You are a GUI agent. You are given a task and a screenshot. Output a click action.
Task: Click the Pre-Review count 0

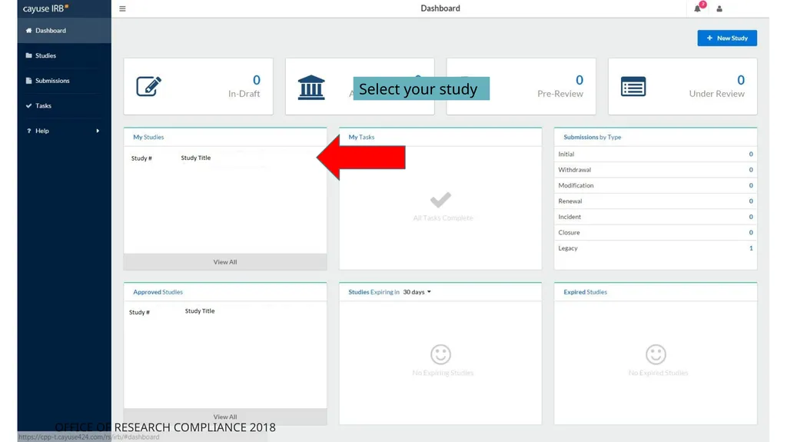click(x=579, y=80)
